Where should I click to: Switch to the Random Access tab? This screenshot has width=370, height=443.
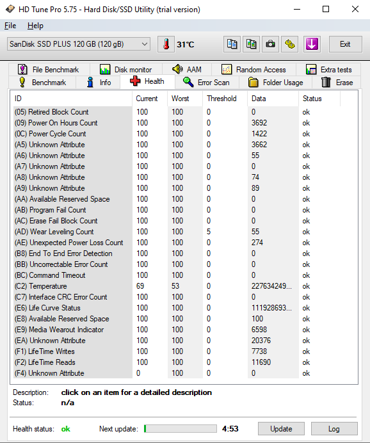pos(253,70)
